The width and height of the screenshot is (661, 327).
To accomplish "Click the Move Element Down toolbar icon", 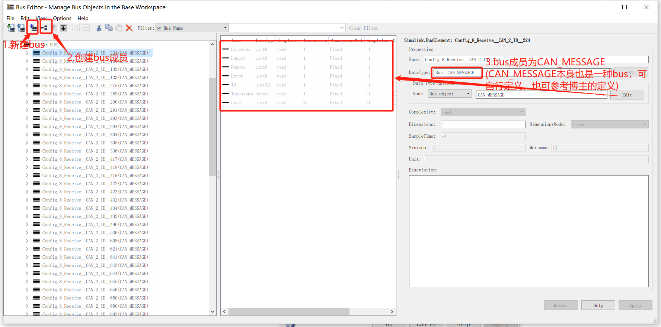I will [x=64, y=28].
